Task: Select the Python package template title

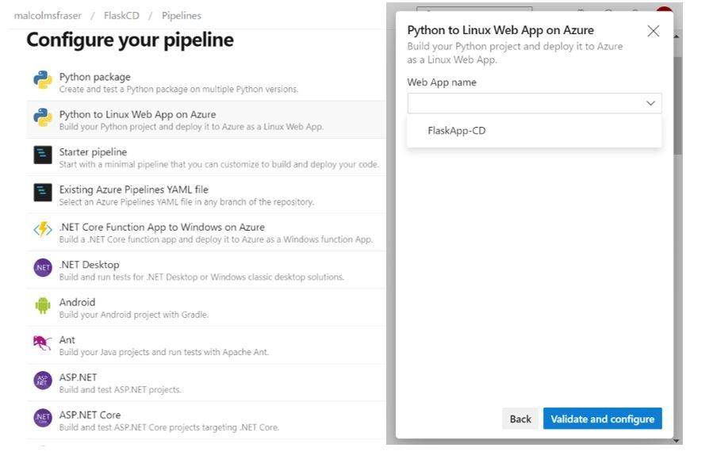Action: (x=95, y=77)
